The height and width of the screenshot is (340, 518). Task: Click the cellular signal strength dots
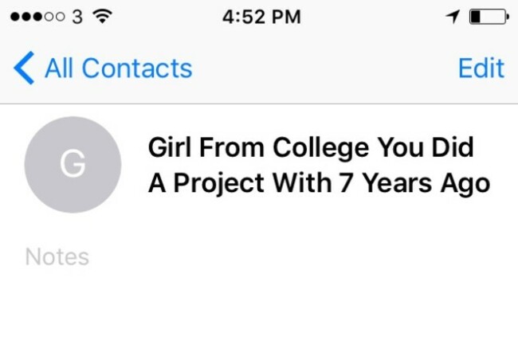(37, 17)
